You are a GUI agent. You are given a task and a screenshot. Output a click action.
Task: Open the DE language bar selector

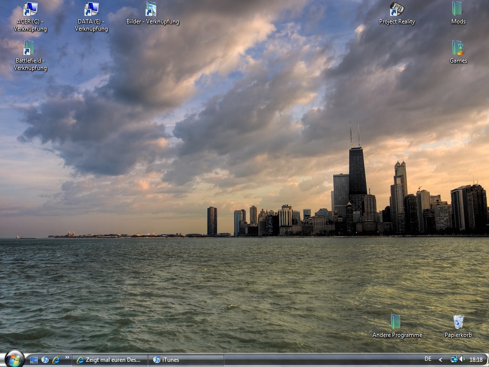[428, 359]
